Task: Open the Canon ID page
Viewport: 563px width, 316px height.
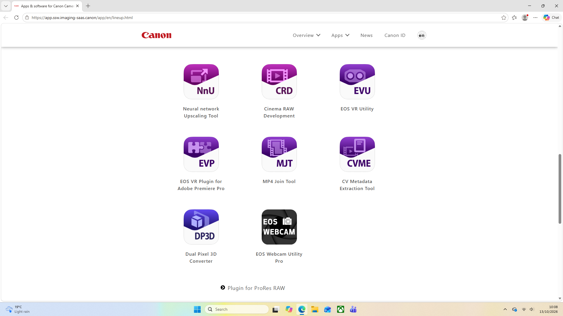Action: coord(395,35)
